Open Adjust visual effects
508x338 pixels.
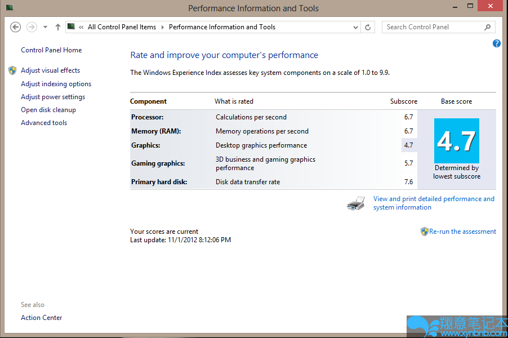coord(50,70)
